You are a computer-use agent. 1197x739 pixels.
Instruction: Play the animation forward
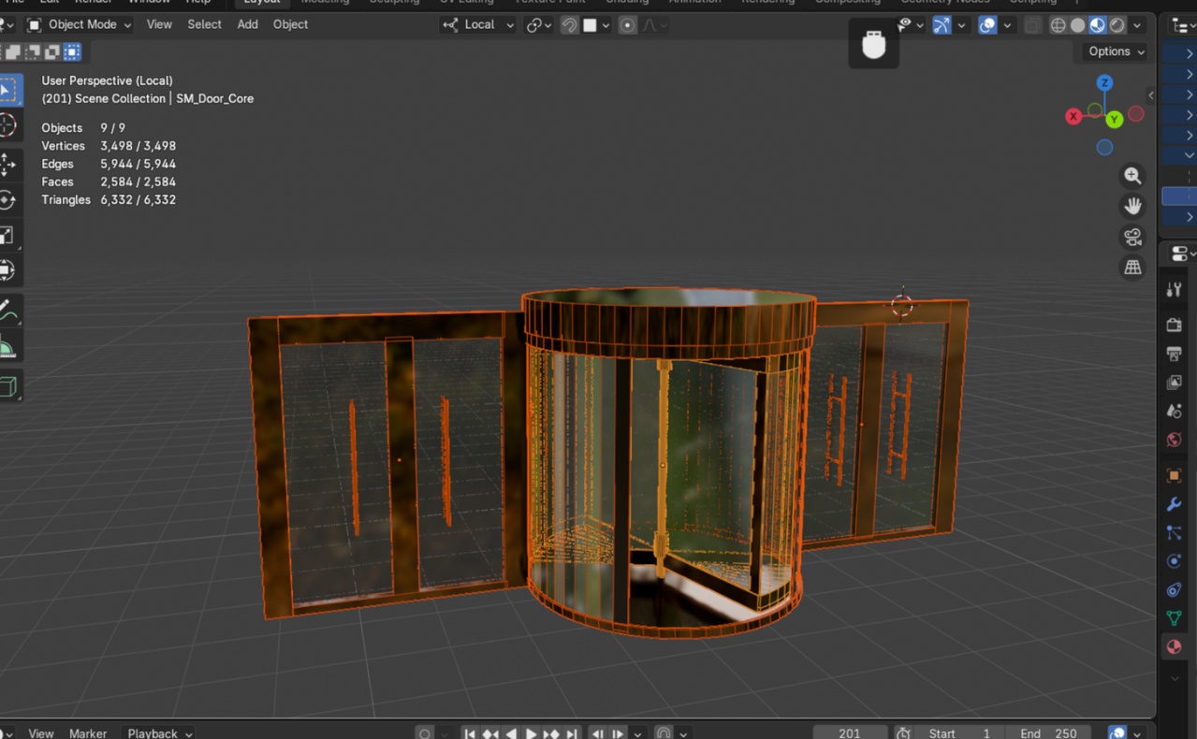tap(531, 733)
